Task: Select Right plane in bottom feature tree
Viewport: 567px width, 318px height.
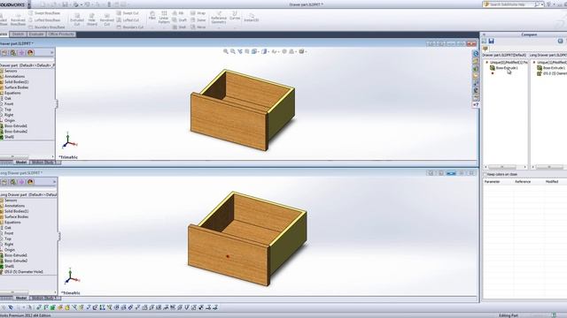Action: tap(9, 245)
